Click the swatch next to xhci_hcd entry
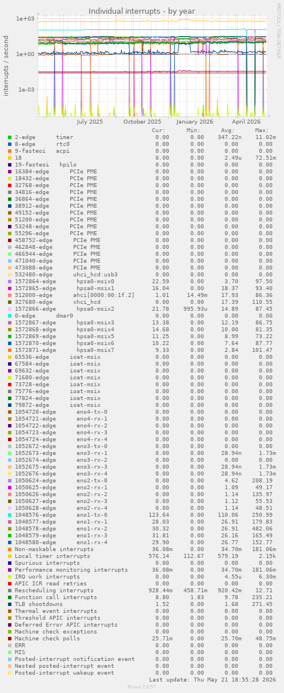Screen dimensions: 284x693 click(x=10, y=302)
